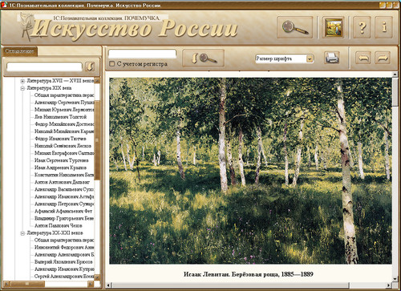
Task: Print the page with the printer icon
Action: 332,58
